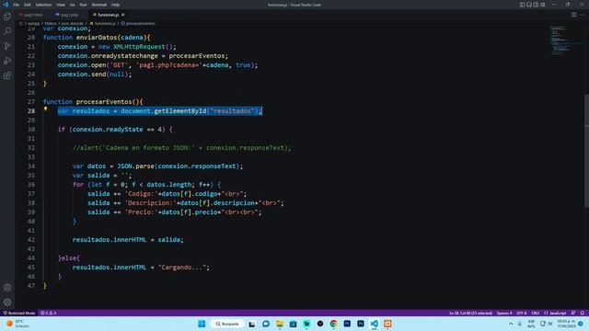The width and height of the screenshot is (589, 331).
Task: Open the Run menu
Action: tap(83, 5)
